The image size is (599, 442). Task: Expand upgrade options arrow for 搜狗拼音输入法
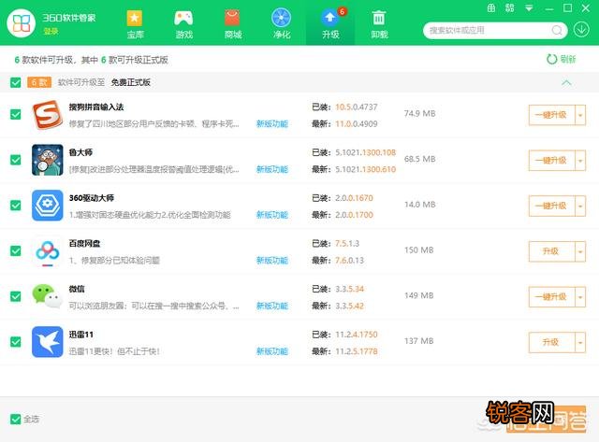pos(580,115)
